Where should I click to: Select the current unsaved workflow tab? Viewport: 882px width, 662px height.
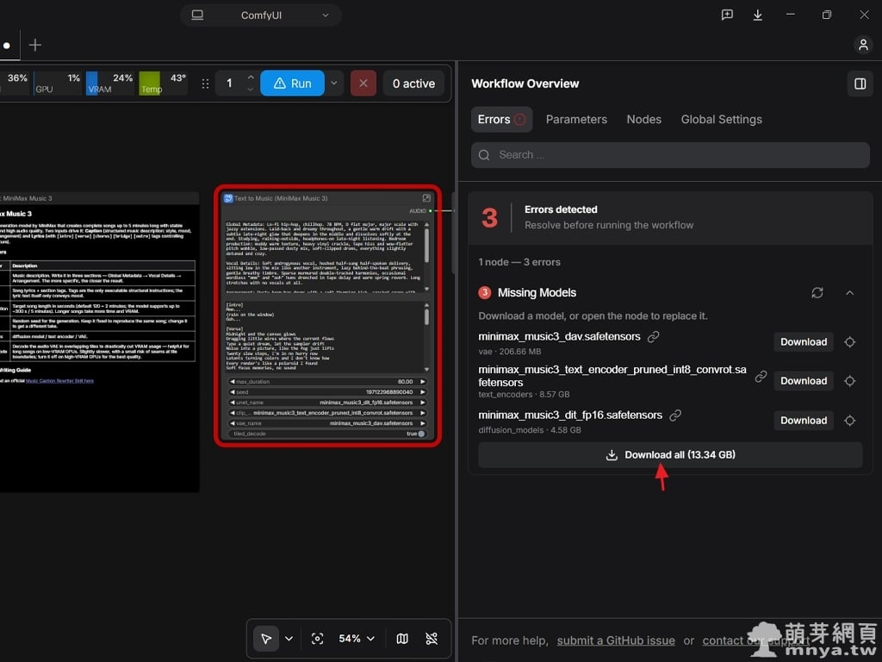8,46
